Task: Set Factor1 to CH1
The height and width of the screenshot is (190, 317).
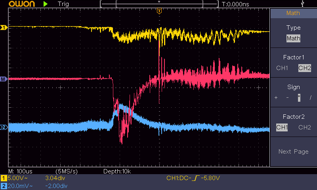Action: [282, 68]
